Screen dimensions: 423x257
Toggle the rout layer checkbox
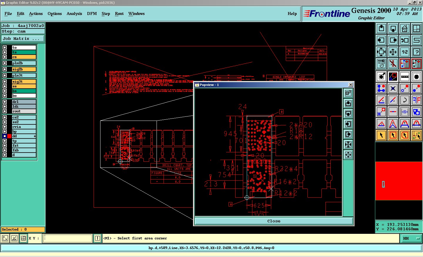5,111
